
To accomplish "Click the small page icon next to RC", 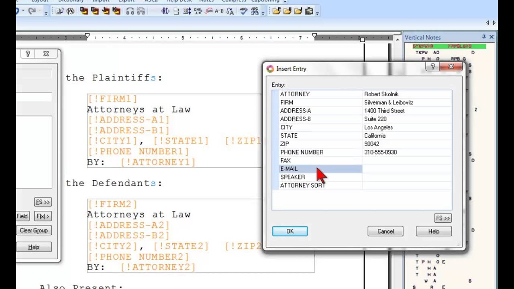I will [176, 11].
